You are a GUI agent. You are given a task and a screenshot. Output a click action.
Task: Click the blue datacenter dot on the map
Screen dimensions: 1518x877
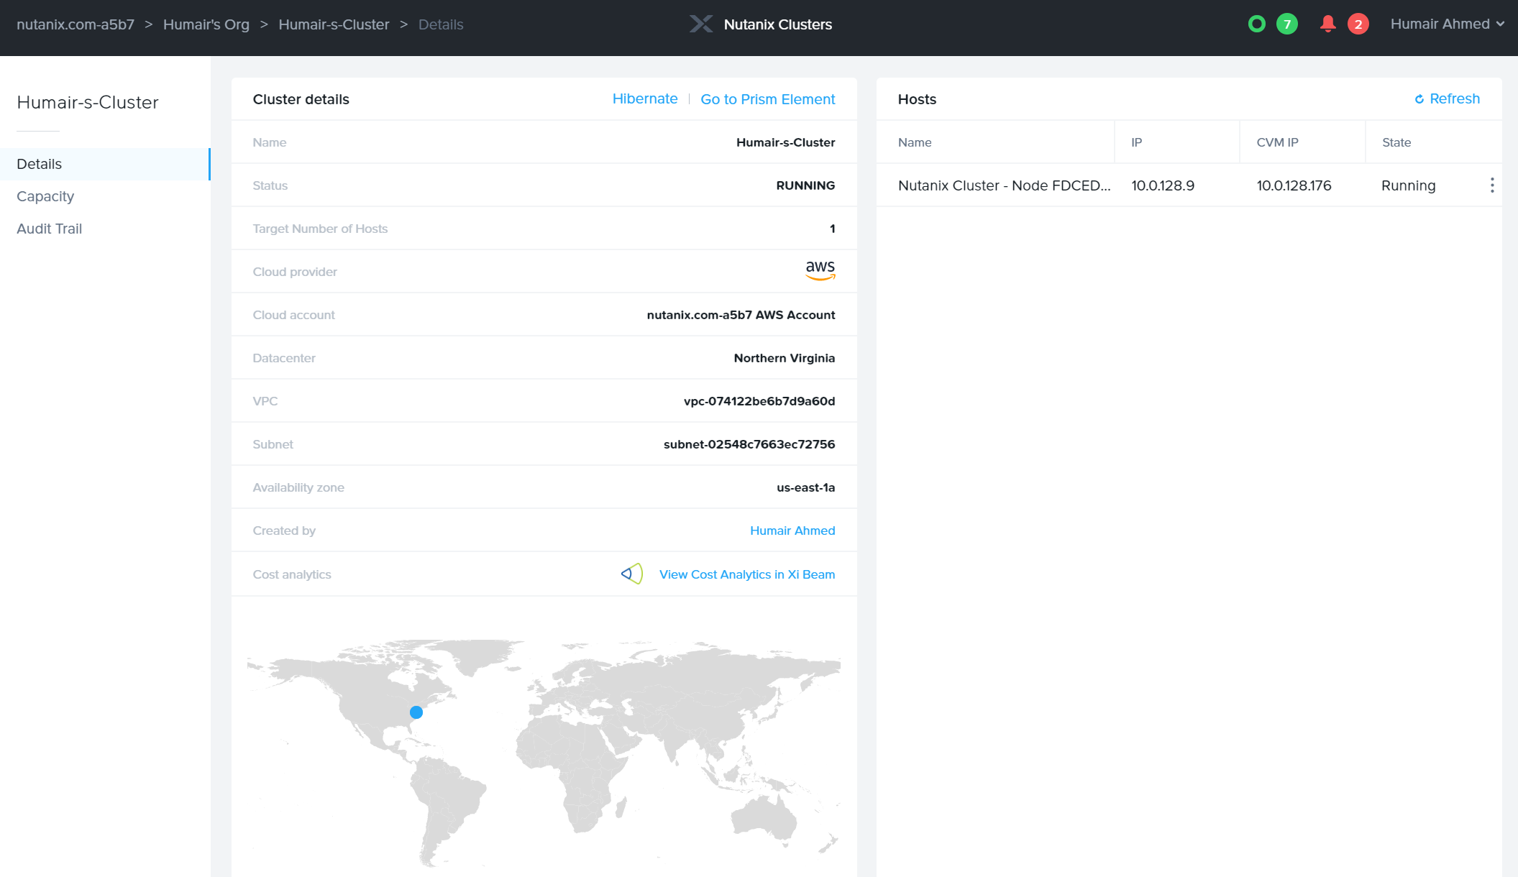(x=416, y=712)
